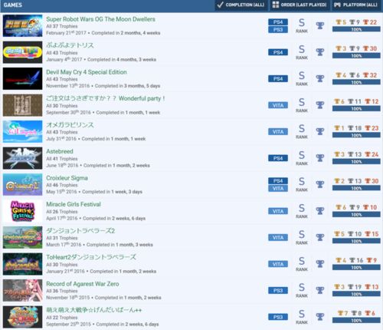
Task: Click the 'GAMES' section header
Action: click(x=13, y=5)
